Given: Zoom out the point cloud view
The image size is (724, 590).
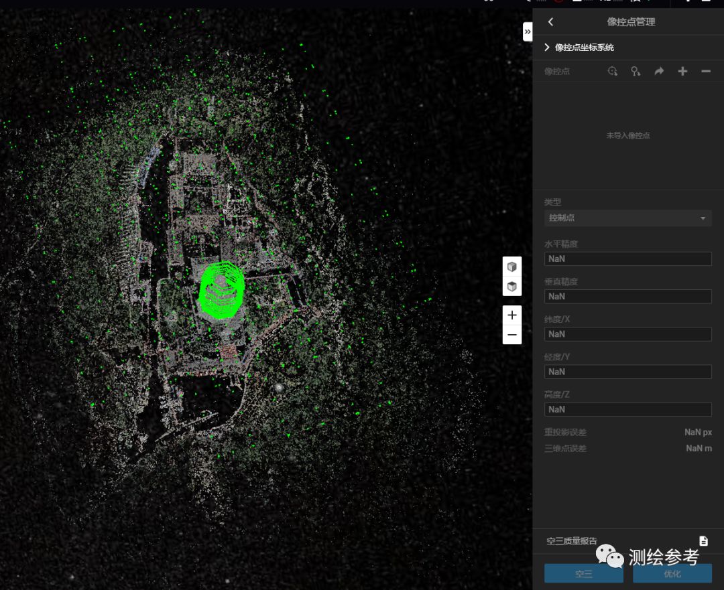Looking at the screenshot, I should pos(512,335).
